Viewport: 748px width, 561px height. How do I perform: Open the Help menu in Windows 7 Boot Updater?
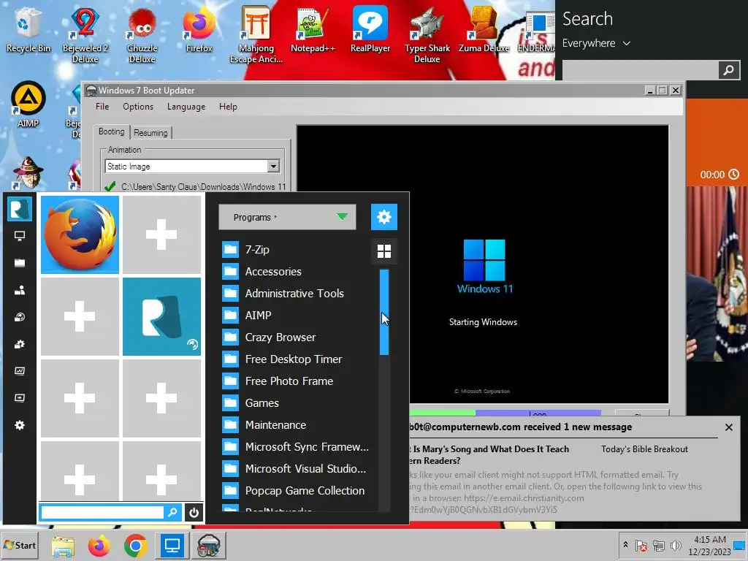[x=228, y=107]
